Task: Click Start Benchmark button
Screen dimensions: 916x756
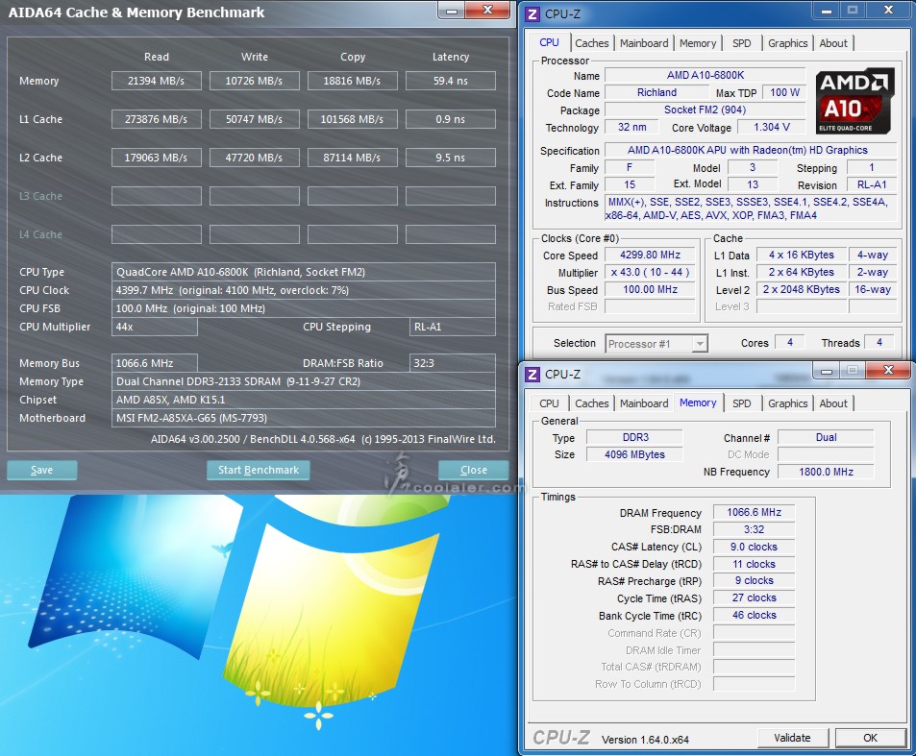Action: tap(259, 470)
